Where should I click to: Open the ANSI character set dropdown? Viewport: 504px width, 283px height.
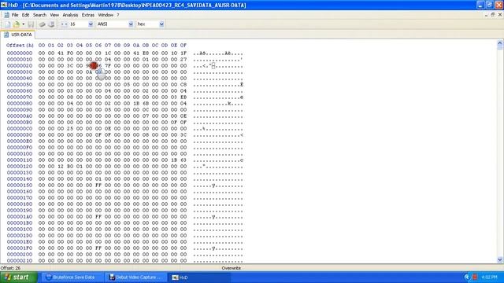pos(131,24)
